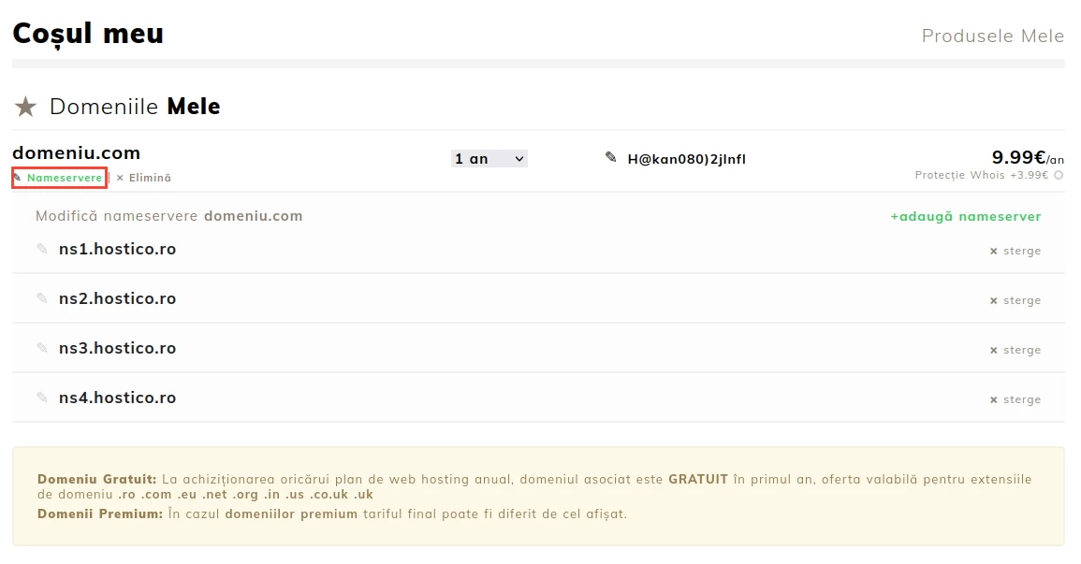Click the x icon before Elimină
Viewport: 1081px width, 564px height.
(120, 178)
